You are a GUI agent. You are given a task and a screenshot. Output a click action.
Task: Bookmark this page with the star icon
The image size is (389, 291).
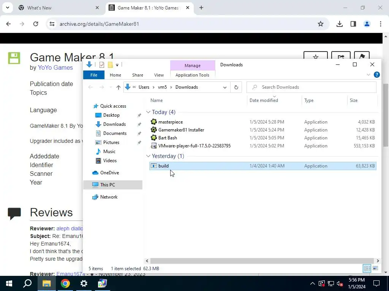click(x=321, y=24)
